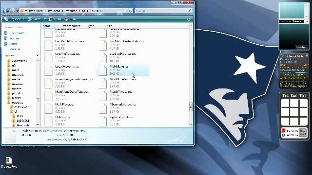The image size is (312, 175).
Task: Click the folder tree scroll-up arrow
Action: point(38,61)
